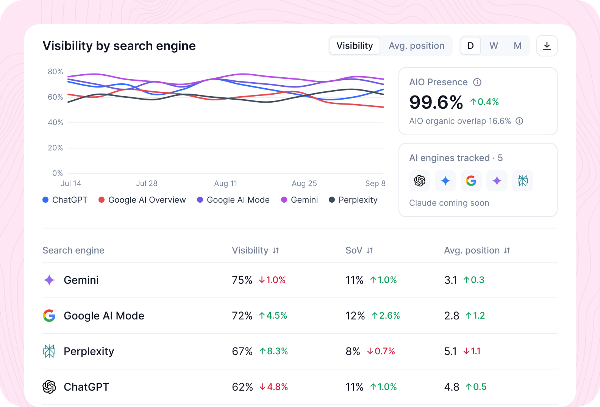
Task: Toggle the ChatGPT legend series
Action: point(65,200)
